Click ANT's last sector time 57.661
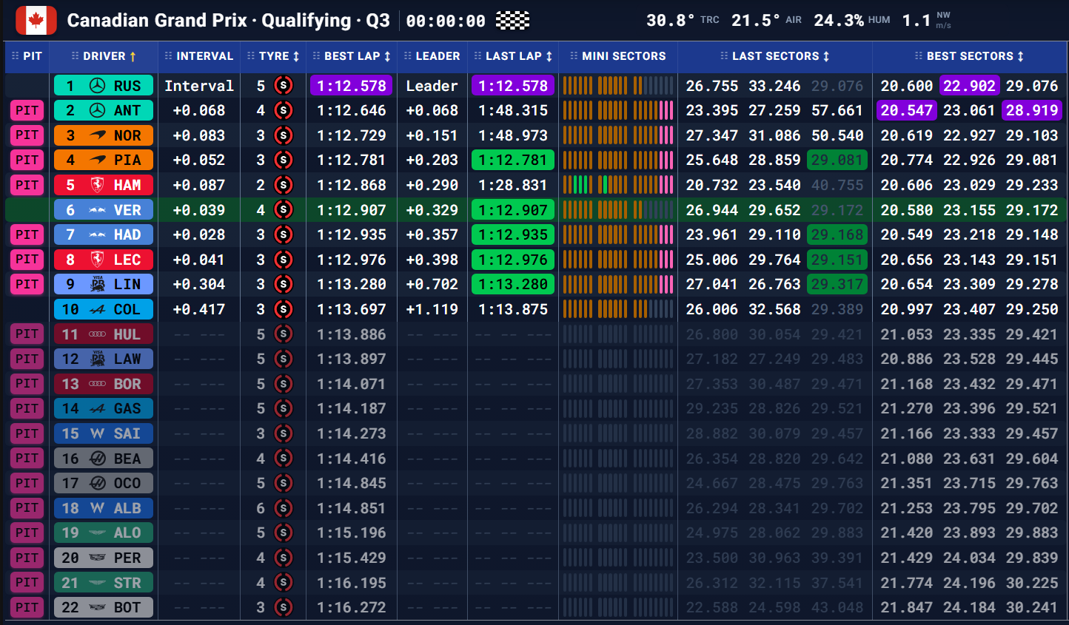Viewport: 1069px width, 625px height. pyautogui.click(x=837, y=111)
